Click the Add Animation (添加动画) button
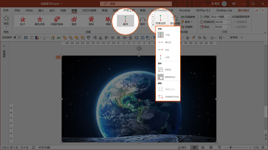268x150 pixels. tap(175, 20)
